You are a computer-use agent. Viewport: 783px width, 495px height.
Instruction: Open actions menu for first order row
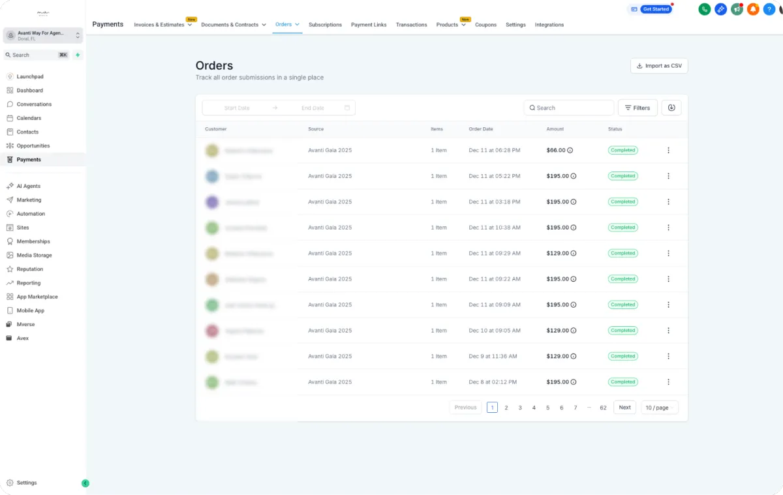coord(668,150)
